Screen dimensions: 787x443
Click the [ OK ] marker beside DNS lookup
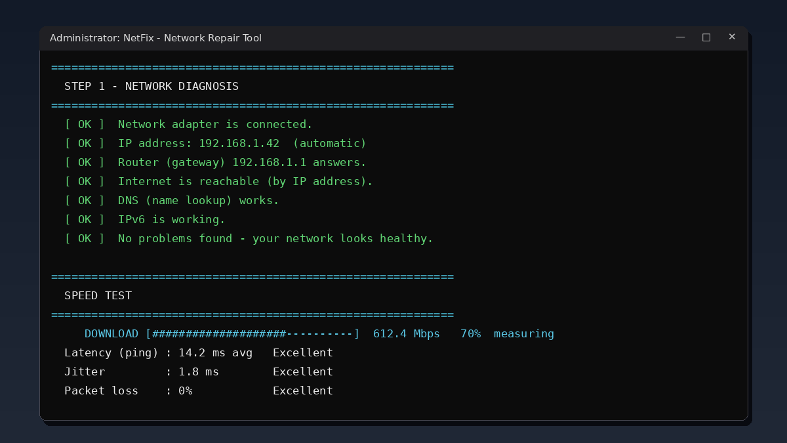click(x=85, y=201)
